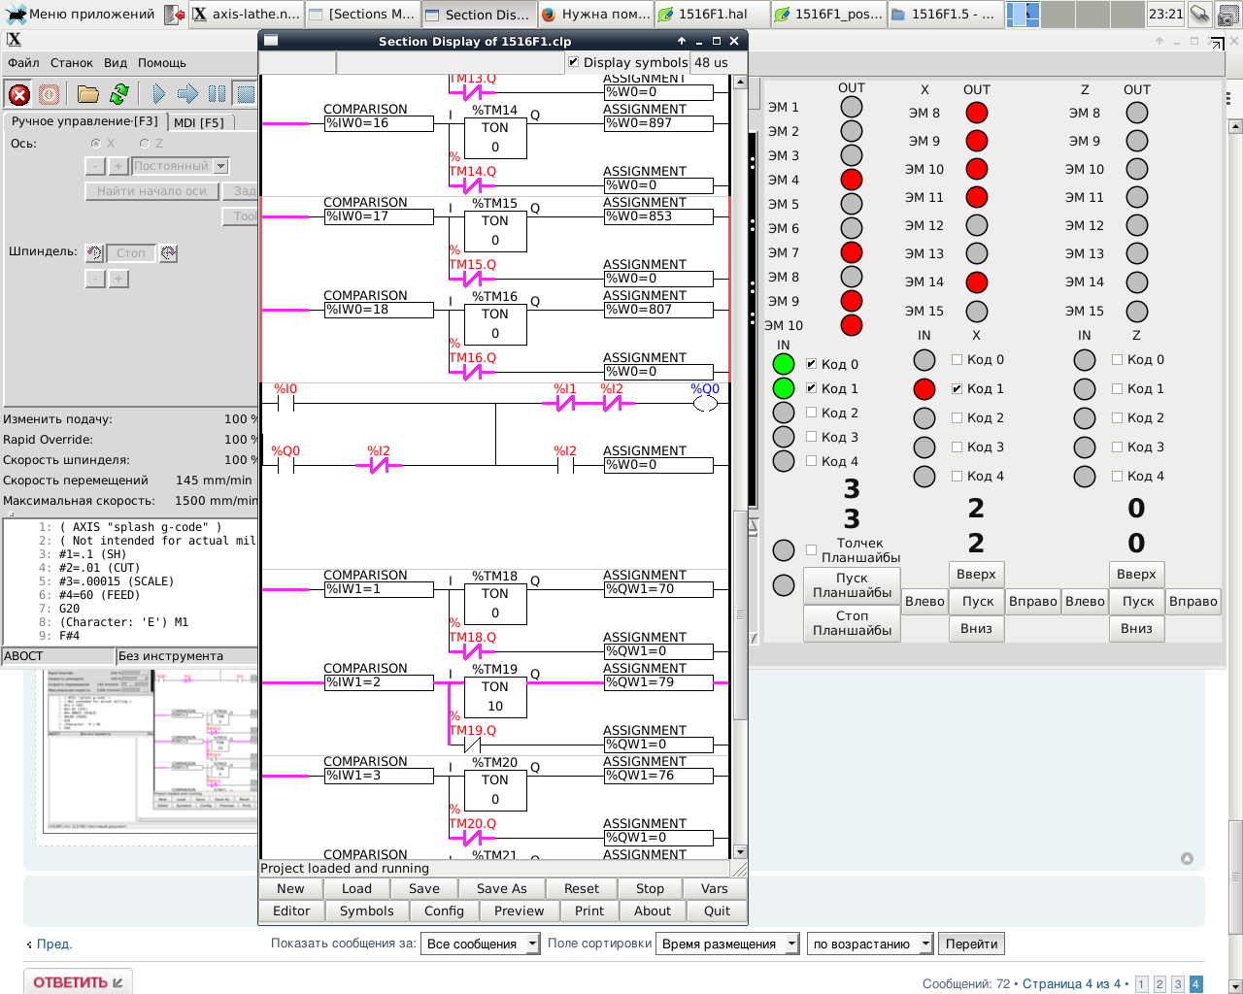Check Код 2 in the first IN column
The height and width of the screenshot is (994, 1243).
click(811, 413)
